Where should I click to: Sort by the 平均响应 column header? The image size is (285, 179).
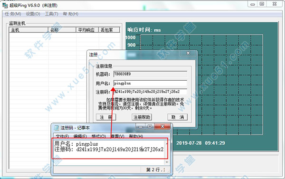pyautogui.click(x=87, y=30)
